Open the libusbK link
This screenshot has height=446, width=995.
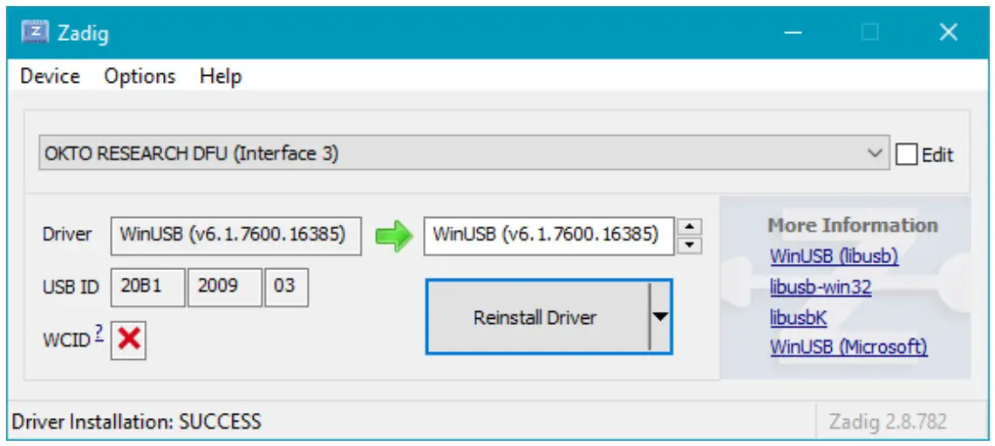pyautogui.click(x=798, y=317)
